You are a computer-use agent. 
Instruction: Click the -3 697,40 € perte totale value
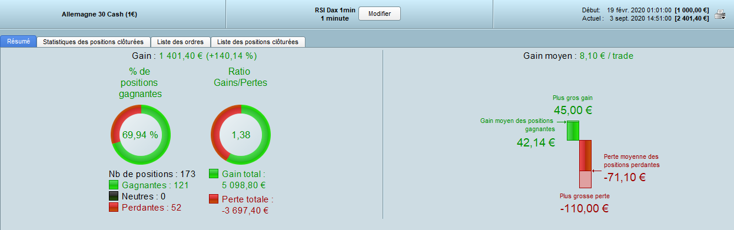click(x=245, y=211)
